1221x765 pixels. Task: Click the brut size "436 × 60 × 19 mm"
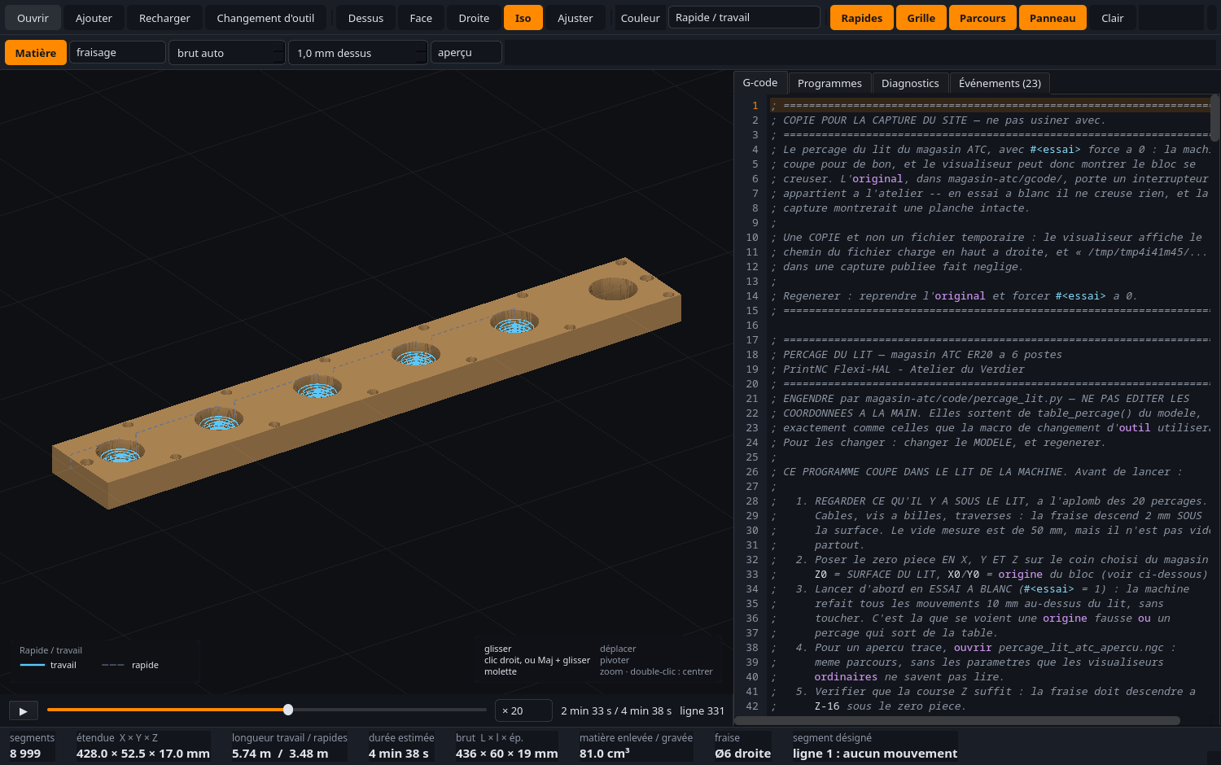507,754
